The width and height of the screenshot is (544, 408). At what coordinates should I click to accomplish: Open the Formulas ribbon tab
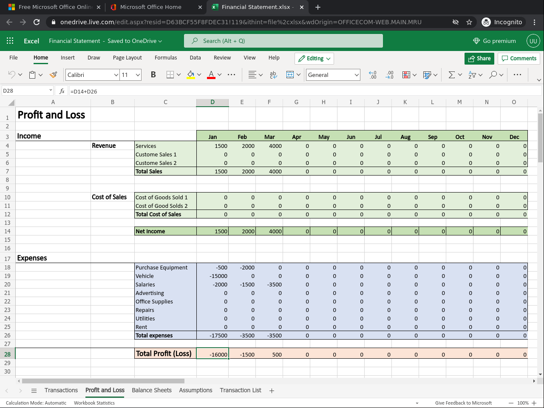tap(166, 58)
